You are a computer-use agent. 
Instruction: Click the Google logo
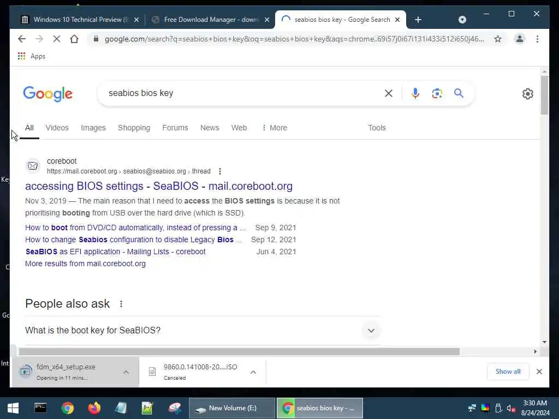[48, 94]
